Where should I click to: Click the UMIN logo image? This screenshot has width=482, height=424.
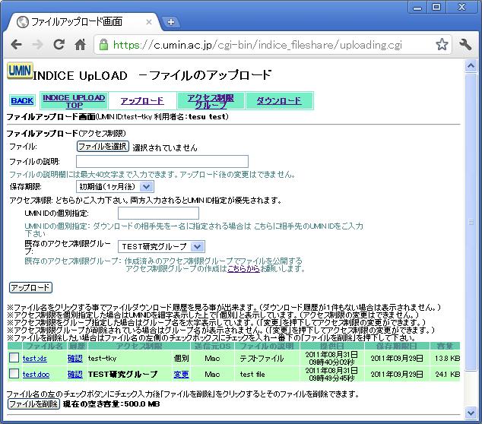(x=19, y=72)
